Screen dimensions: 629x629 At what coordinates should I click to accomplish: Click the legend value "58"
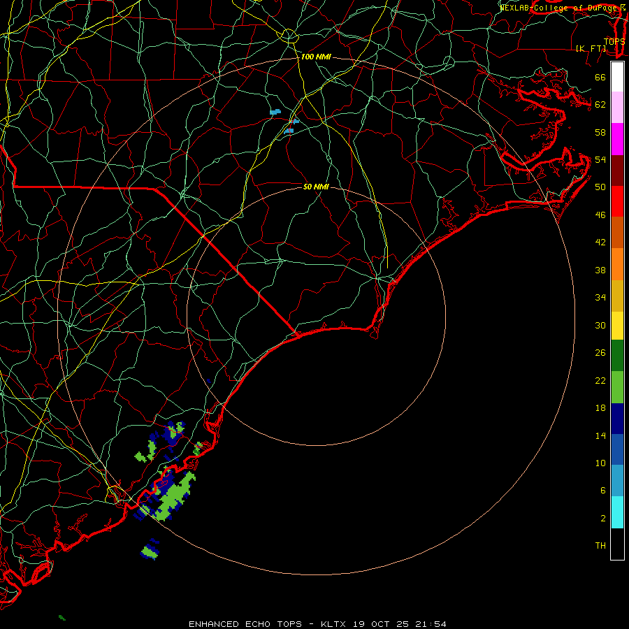(x=600, y=132)
